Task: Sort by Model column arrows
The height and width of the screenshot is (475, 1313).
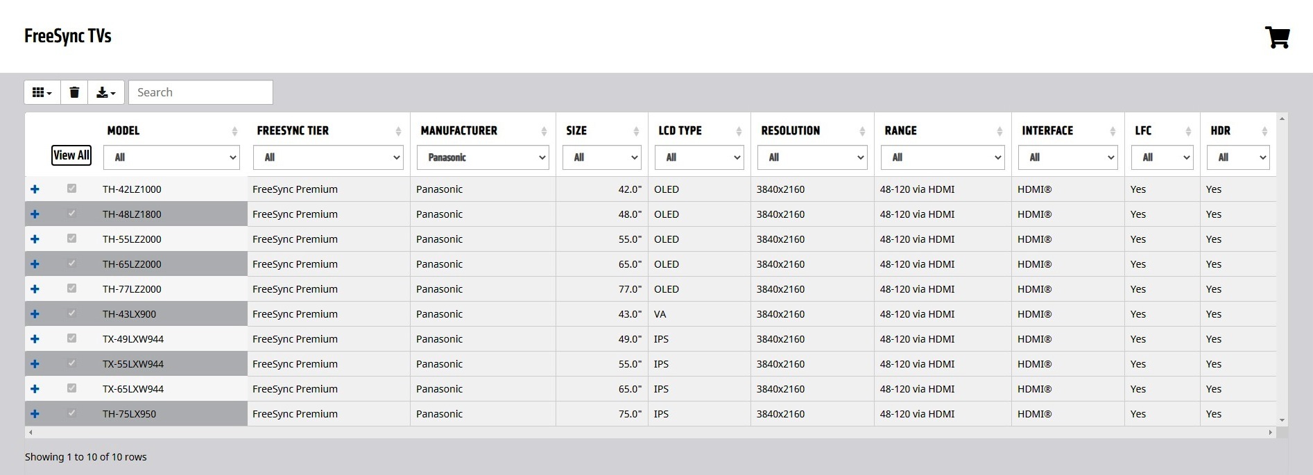Action: point(234,131)
